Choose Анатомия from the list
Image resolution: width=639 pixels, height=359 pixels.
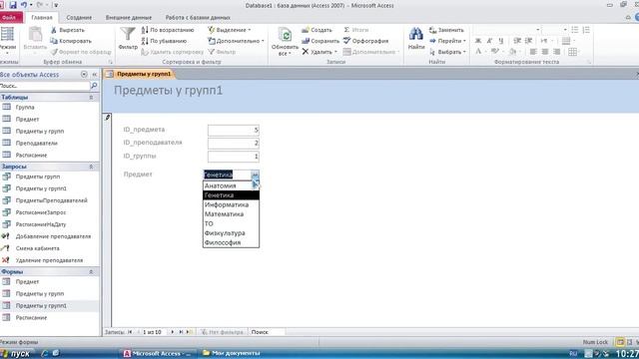coord(231,185)
